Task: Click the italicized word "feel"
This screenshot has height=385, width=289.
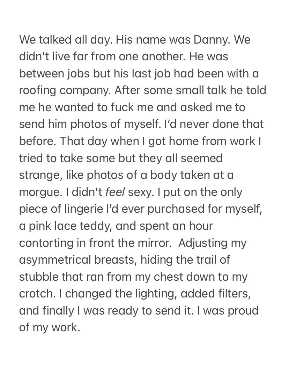Action: pyautogui.click(x=115, y=192)
